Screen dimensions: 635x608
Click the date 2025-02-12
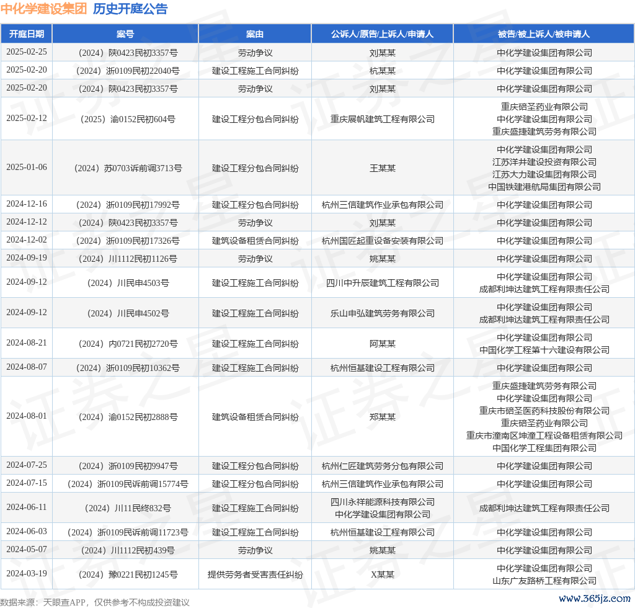coord(27,118)
